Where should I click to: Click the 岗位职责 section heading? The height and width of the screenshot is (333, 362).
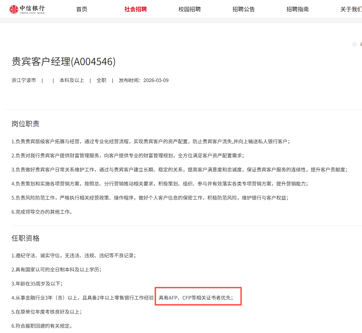26,124
